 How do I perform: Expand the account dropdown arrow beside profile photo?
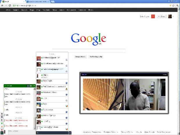tap(173, 17)
